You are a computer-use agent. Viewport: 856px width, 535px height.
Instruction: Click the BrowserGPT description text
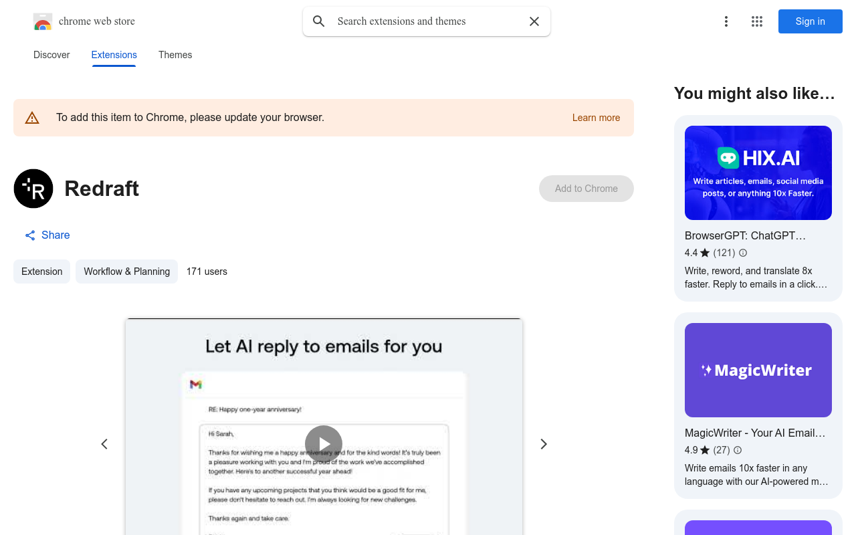click(x=756, y=278)
